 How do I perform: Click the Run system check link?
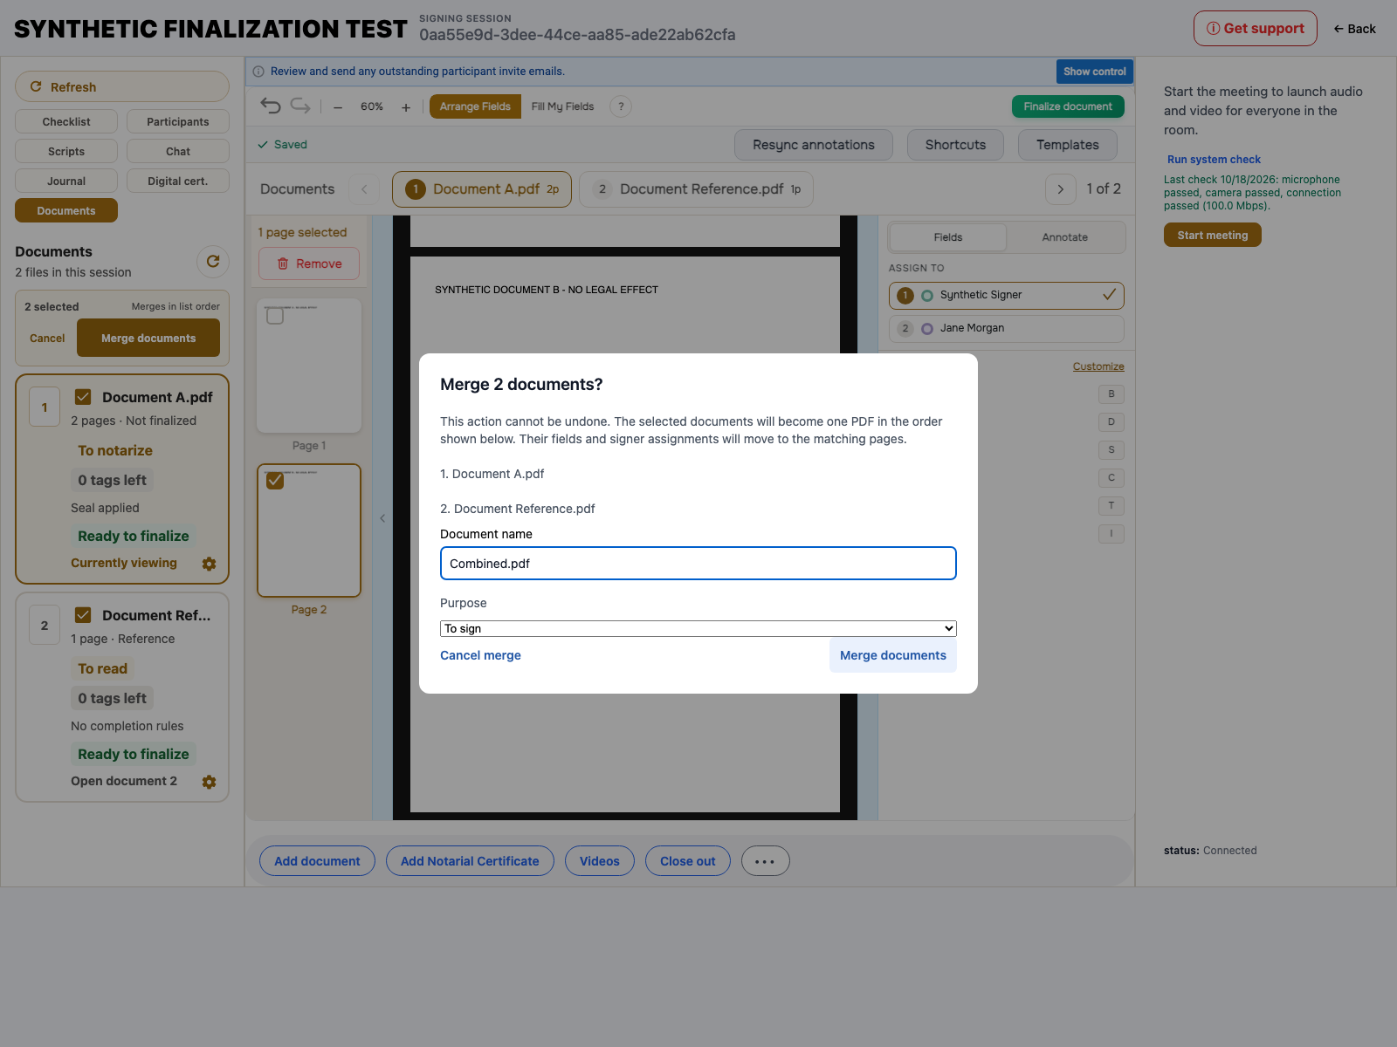tap(1214, 160)
